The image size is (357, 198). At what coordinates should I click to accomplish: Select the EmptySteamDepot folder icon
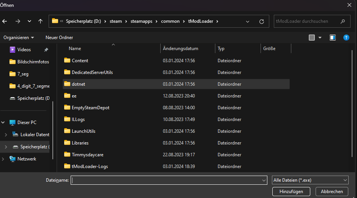pyautogui.click(x=67, y=107)
